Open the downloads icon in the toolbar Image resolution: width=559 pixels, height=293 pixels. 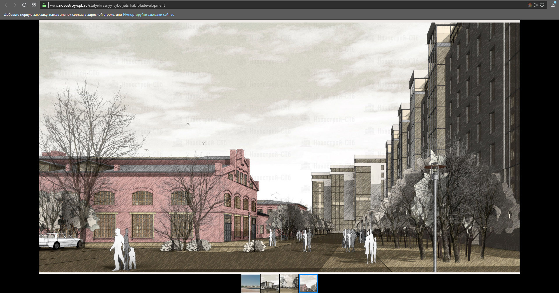pyautogui.click(x=553, y=5)
